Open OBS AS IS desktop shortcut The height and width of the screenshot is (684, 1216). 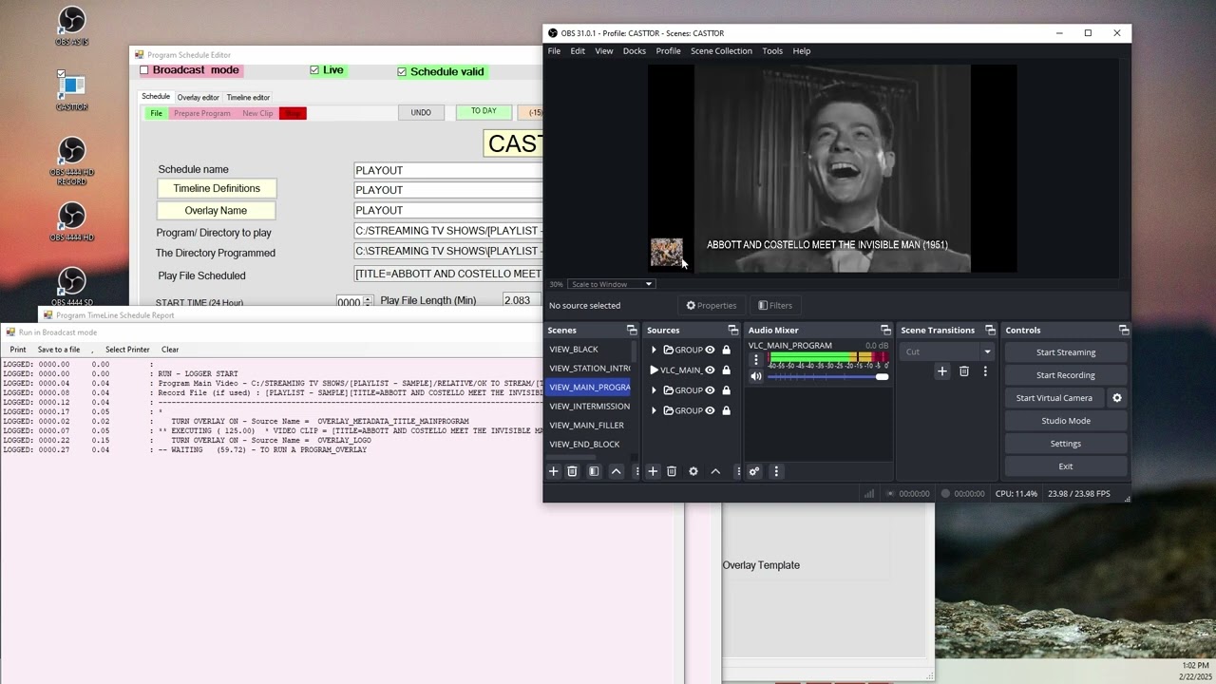click(71, 27)
